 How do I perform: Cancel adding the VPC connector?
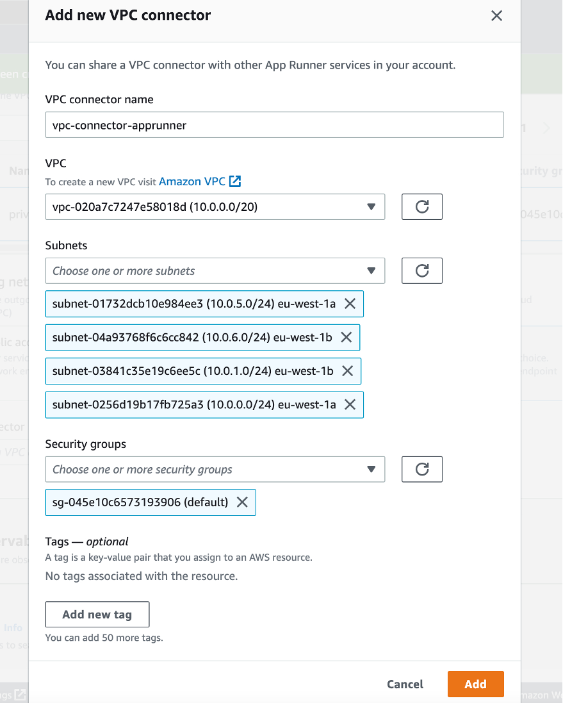(x=405, y=684)
